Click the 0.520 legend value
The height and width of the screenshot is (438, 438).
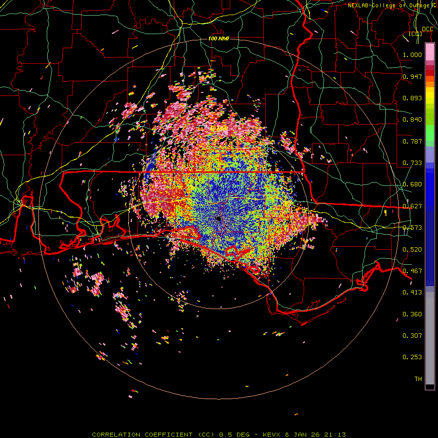coord(412,250)
